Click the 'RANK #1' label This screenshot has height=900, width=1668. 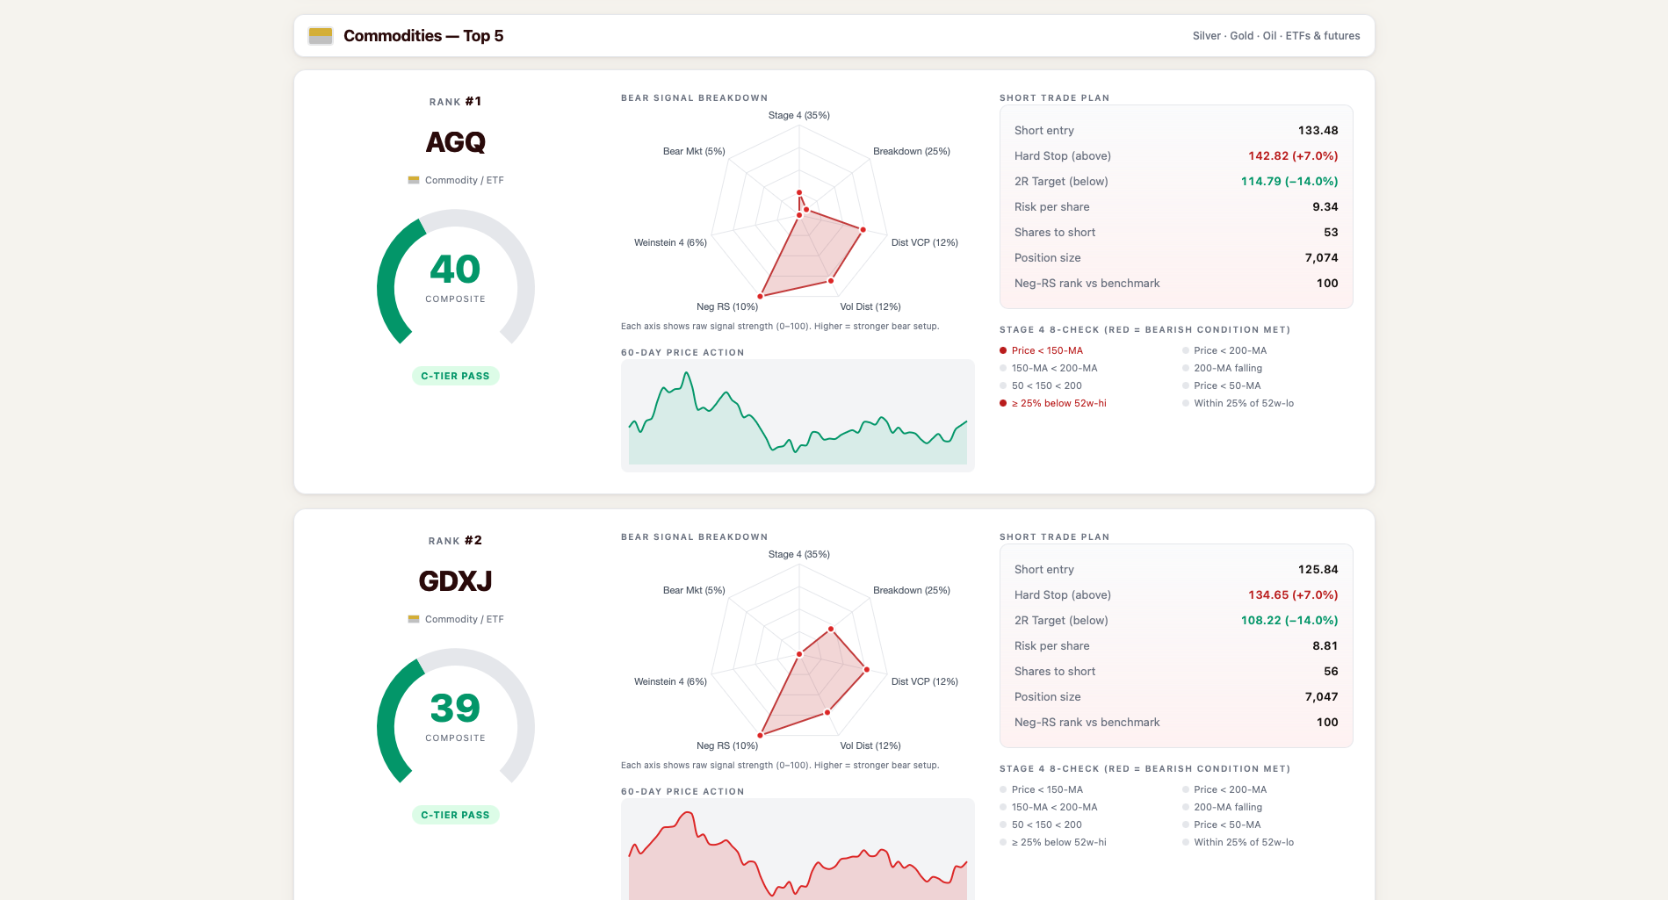(455, 102)
